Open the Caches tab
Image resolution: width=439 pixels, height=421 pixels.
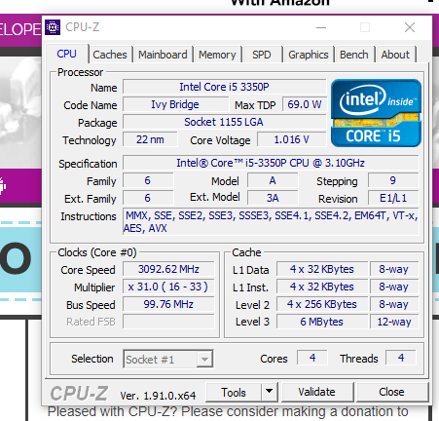[110, 55]
